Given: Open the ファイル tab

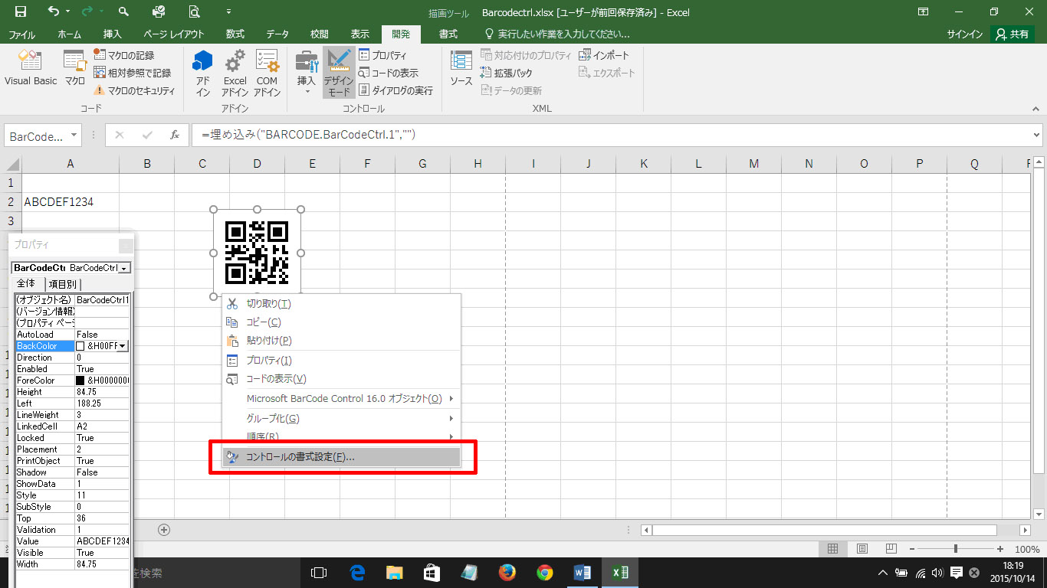Looking at the screenshot, I should click(21, 34).
